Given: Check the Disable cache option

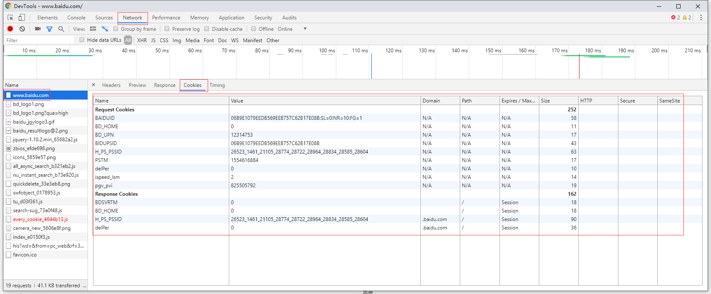Looking at the screenshot, I should 207,29.
